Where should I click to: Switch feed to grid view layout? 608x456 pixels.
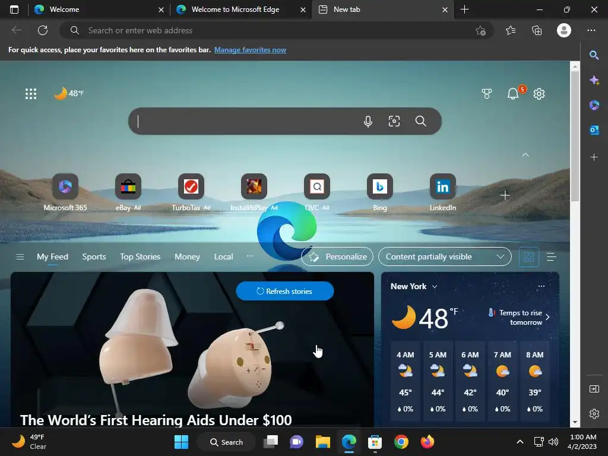529,256
